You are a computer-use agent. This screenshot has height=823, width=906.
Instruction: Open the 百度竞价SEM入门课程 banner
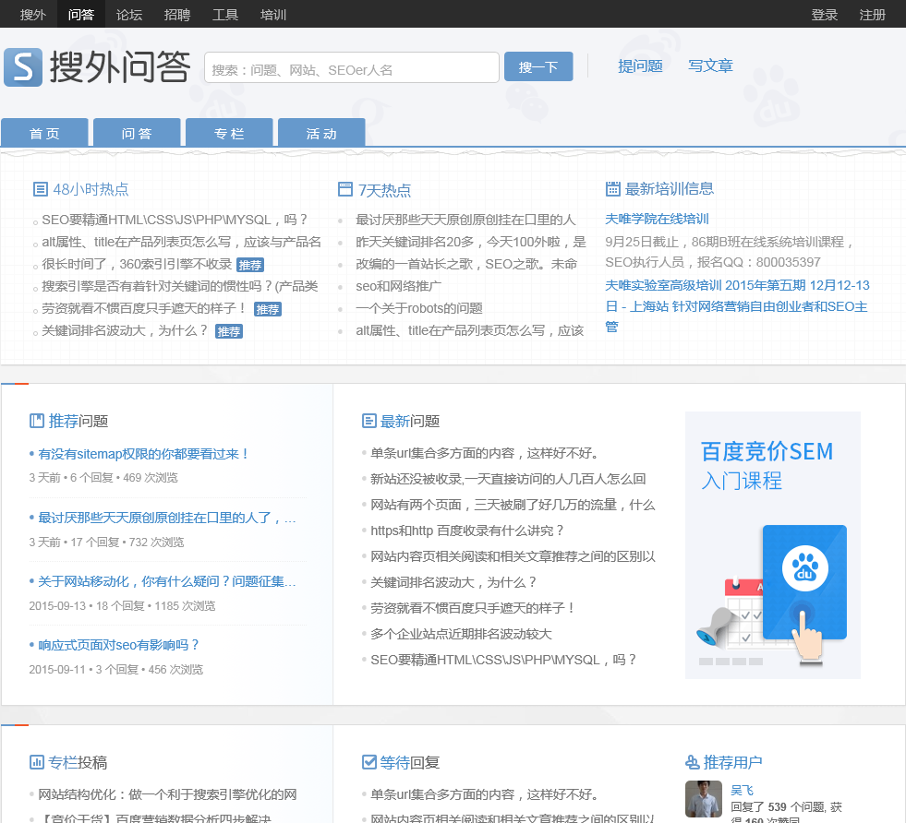772,544
